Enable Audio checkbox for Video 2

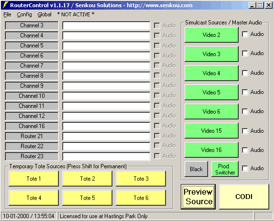245,34
